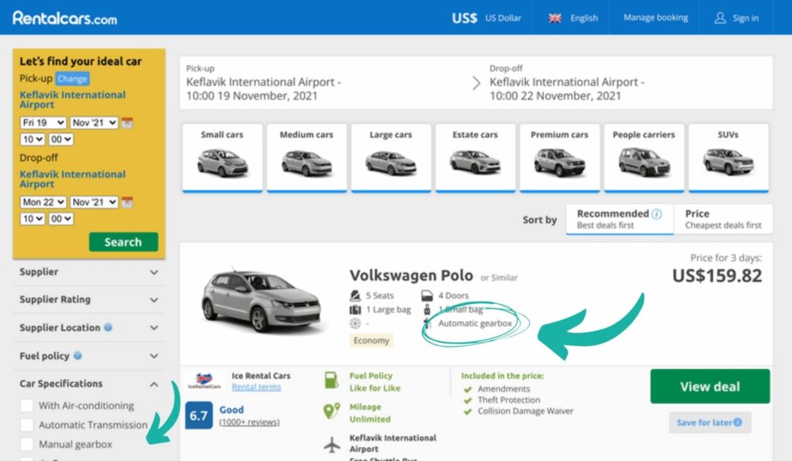Viewport: 792px width, 461px height.
Task: Click the 5 Seats icon
Action: [355, 295]
